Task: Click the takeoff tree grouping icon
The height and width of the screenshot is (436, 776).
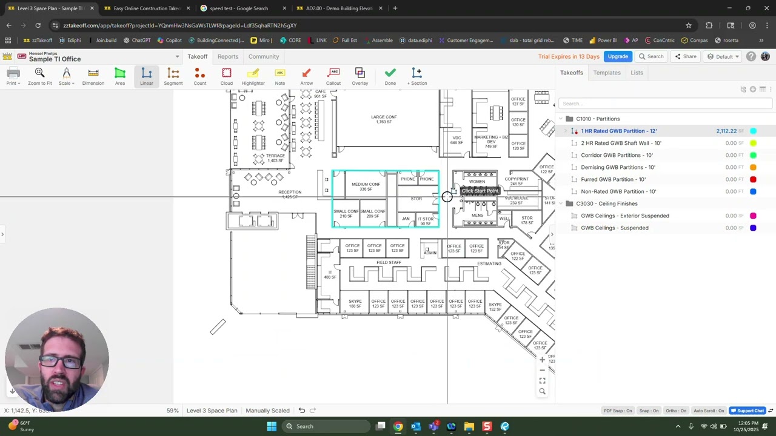Action: pos(743,90)
